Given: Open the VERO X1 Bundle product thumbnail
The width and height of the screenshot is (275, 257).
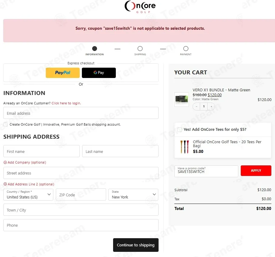Looking at the screenshot, I should [182, 99].
